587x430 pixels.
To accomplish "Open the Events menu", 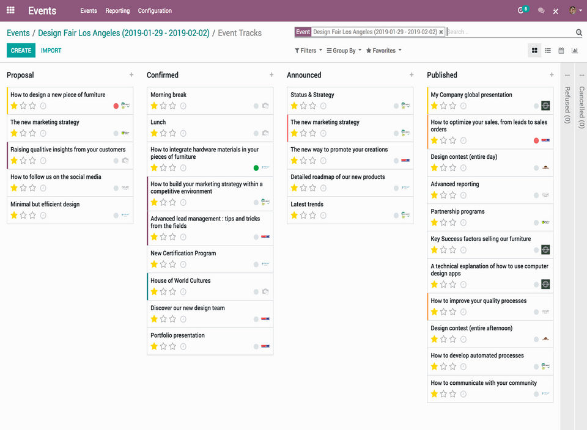I will coord(89,11).
